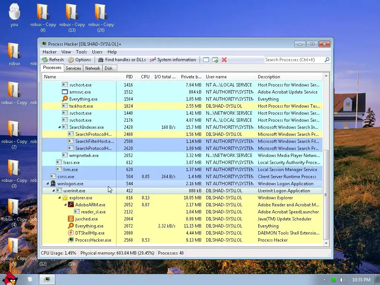Collapse the AdobeARM.exe tree node

tap(65, 204)
